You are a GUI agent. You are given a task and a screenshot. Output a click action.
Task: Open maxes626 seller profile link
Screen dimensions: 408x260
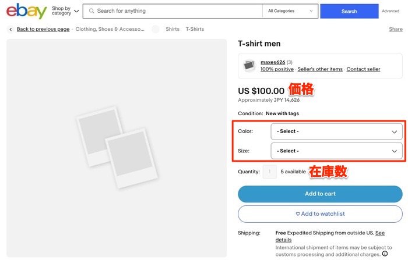[x=272, y=62]
